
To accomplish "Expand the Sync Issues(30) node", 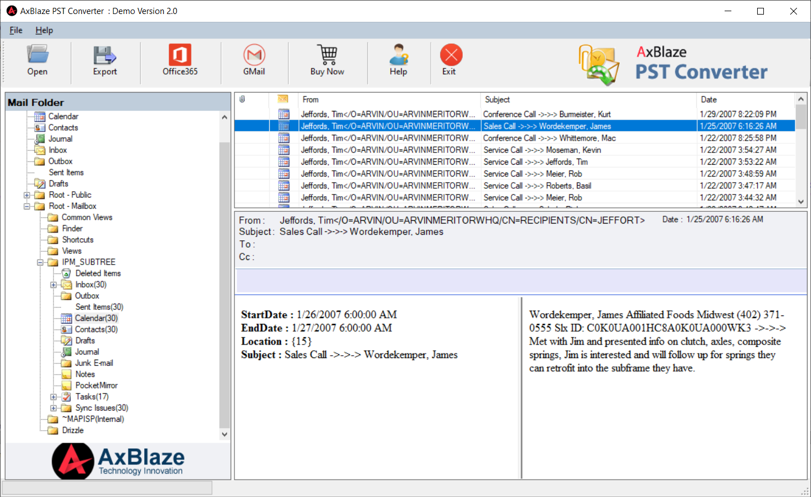I will point(53,408).
